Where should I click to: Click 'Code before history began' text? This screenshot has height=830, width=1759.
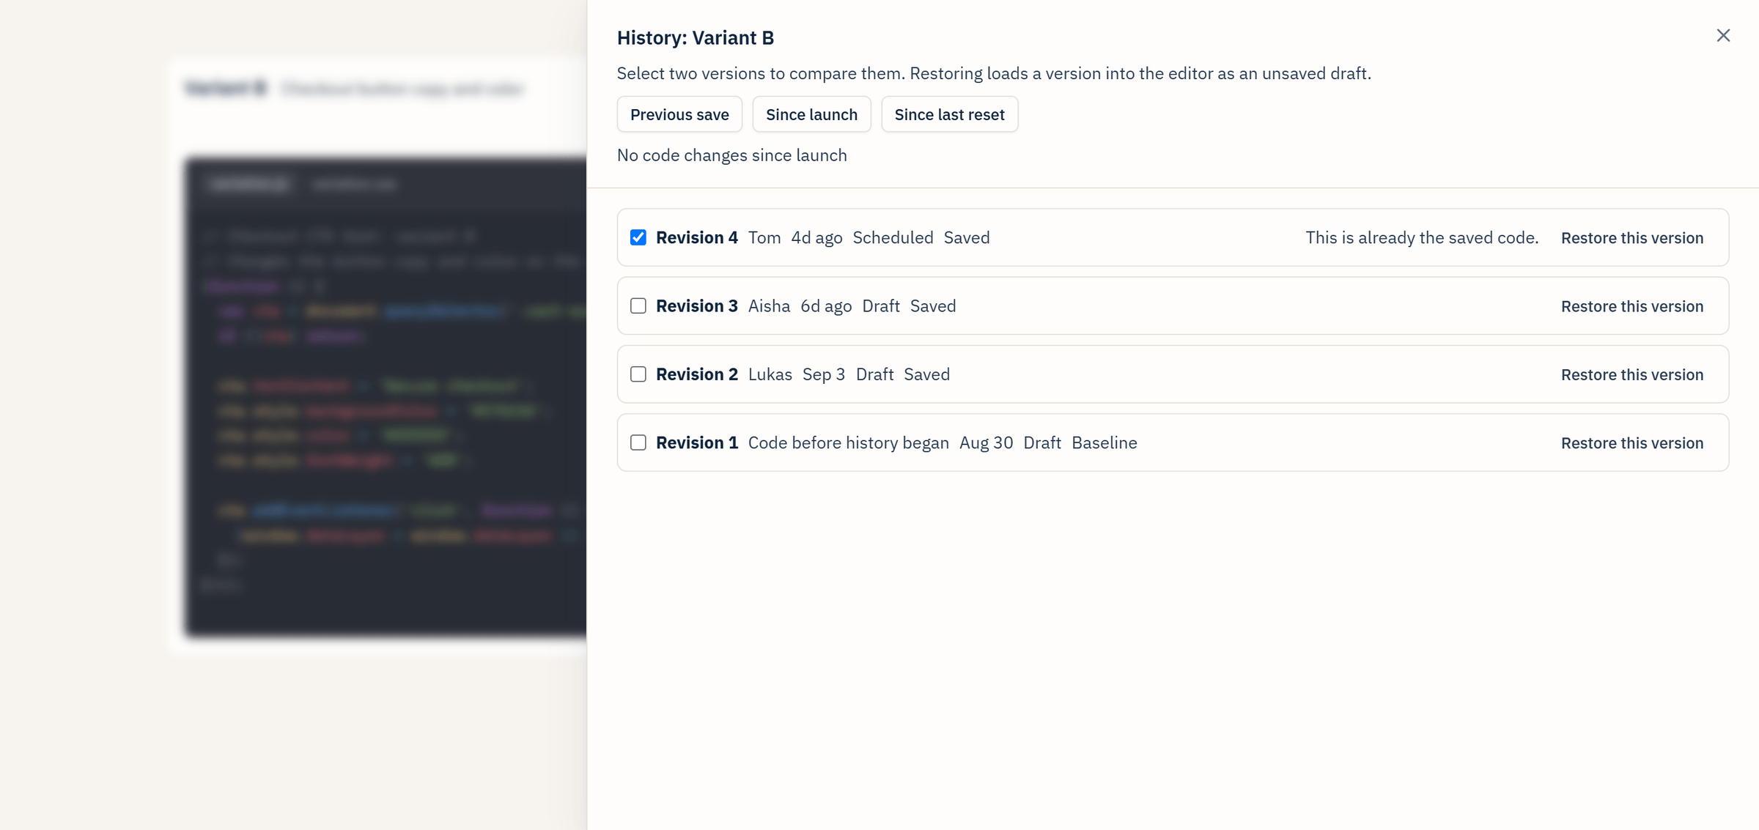pyautogui.click(x=848, y=442)
